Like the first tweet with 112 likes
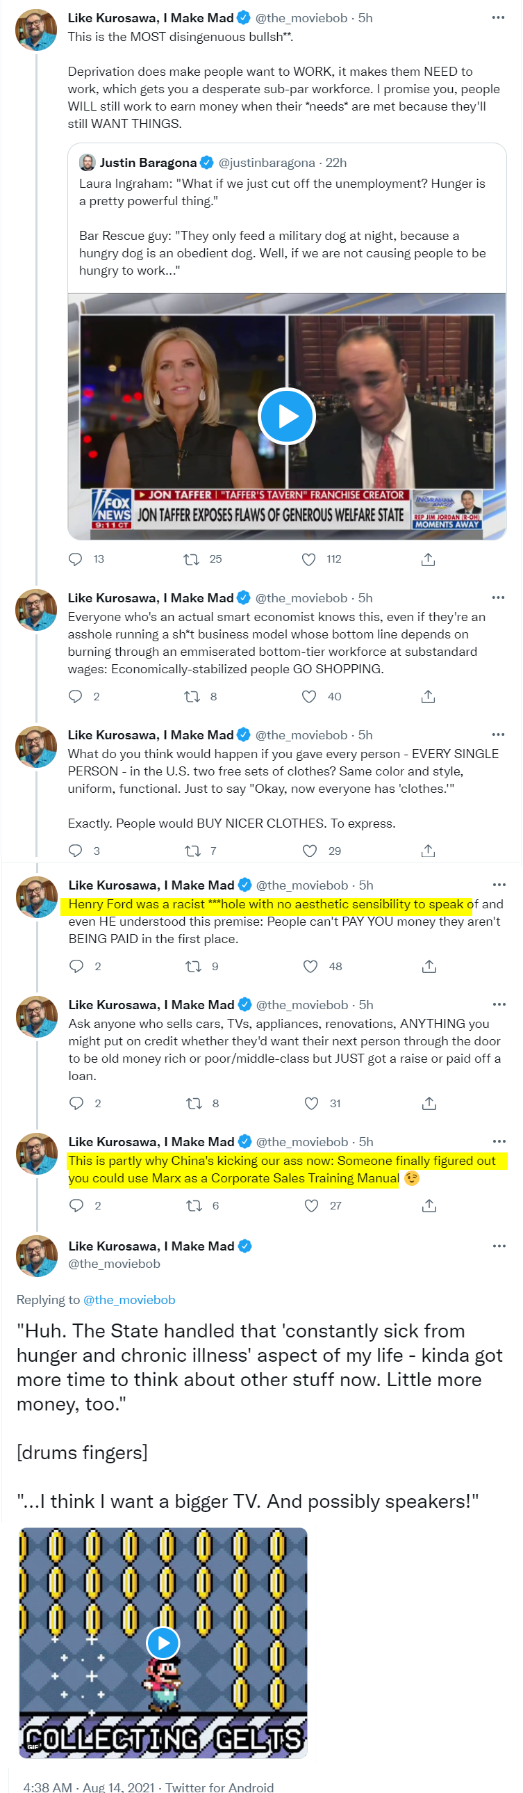 coord(309,559)
